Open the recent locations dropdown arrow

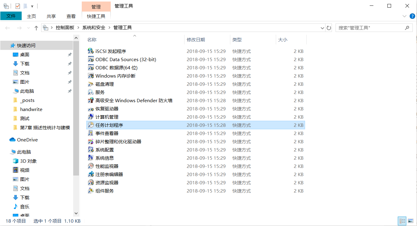coord(29,28)
